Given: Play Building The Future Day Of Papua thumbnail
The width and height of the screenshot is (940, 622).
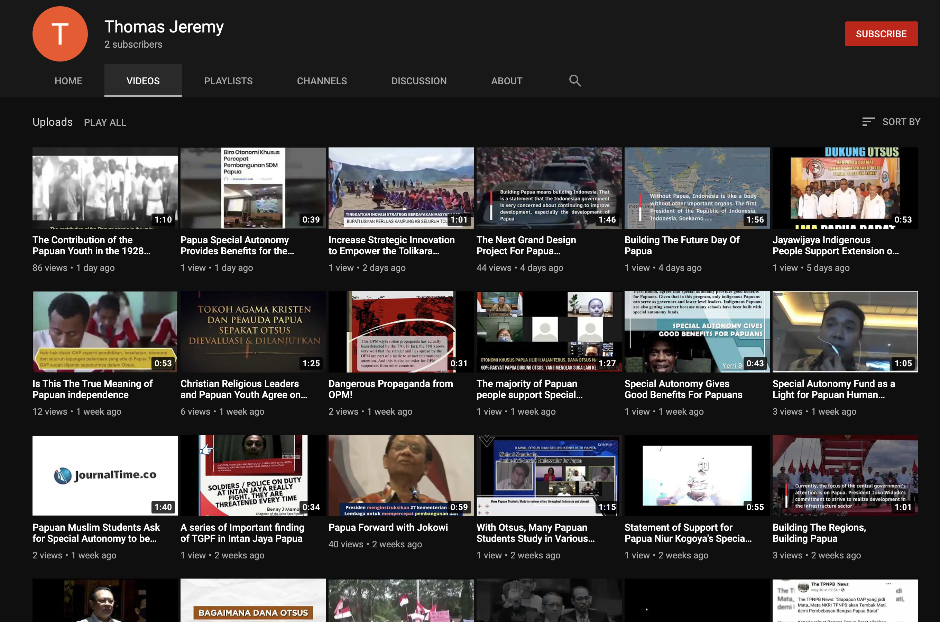Looking at the screenshot, I should click(697, 188).
